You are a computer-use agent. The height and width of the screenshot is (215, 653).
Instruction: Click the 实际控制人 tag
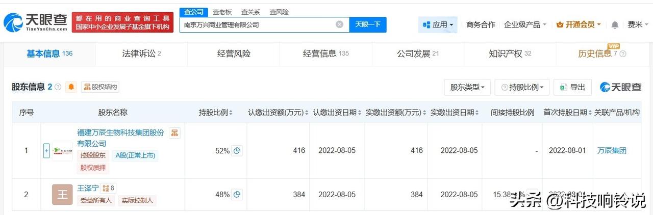[x=137, y=201]
